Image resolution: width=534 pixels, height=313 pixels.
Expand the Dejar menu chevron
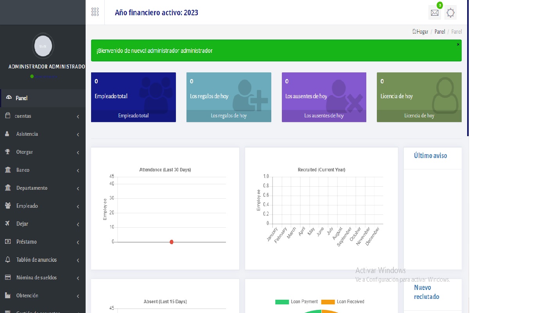tap(78, 225)
